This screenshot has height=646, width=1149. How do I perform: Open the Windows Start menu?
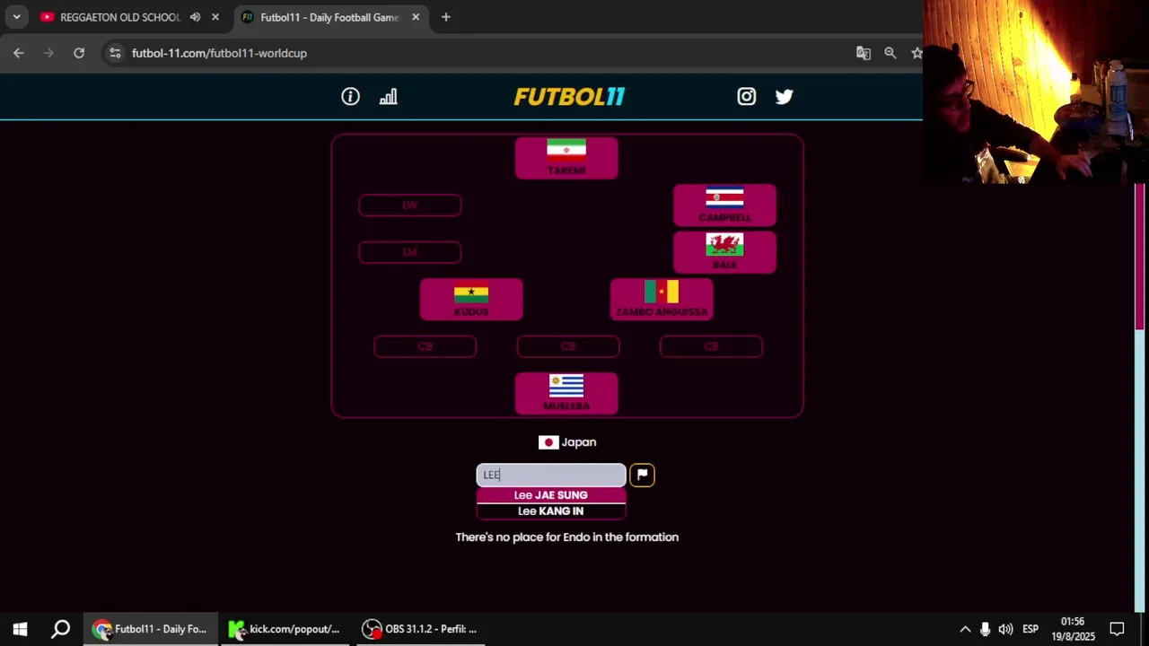click(x=20, y=629)
